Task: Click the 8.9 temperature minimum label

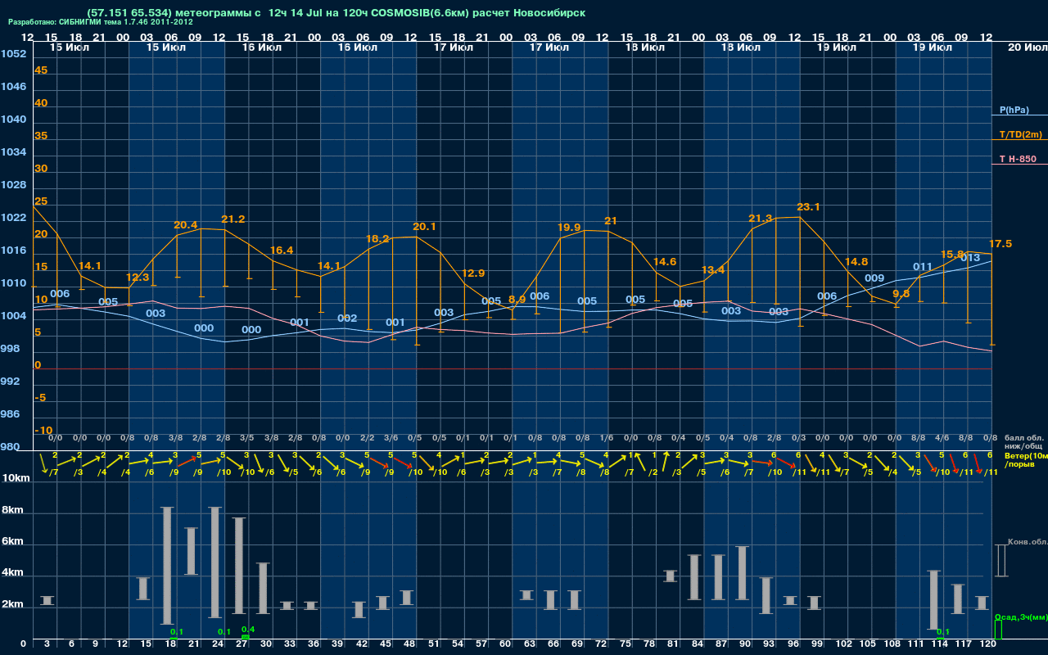Action: (x=517, y=300)
